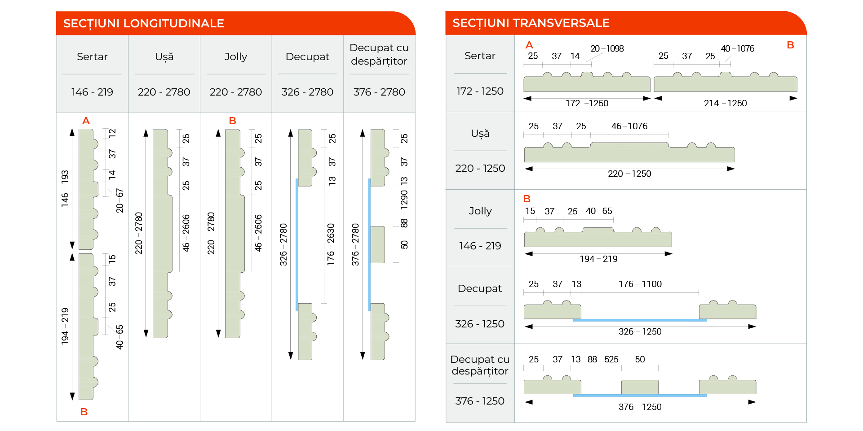Click the Sertar profile A drawing with 146–193 dimension
Image resolution: width=863 pixels, height=431 pixels.
coord(88,189)
